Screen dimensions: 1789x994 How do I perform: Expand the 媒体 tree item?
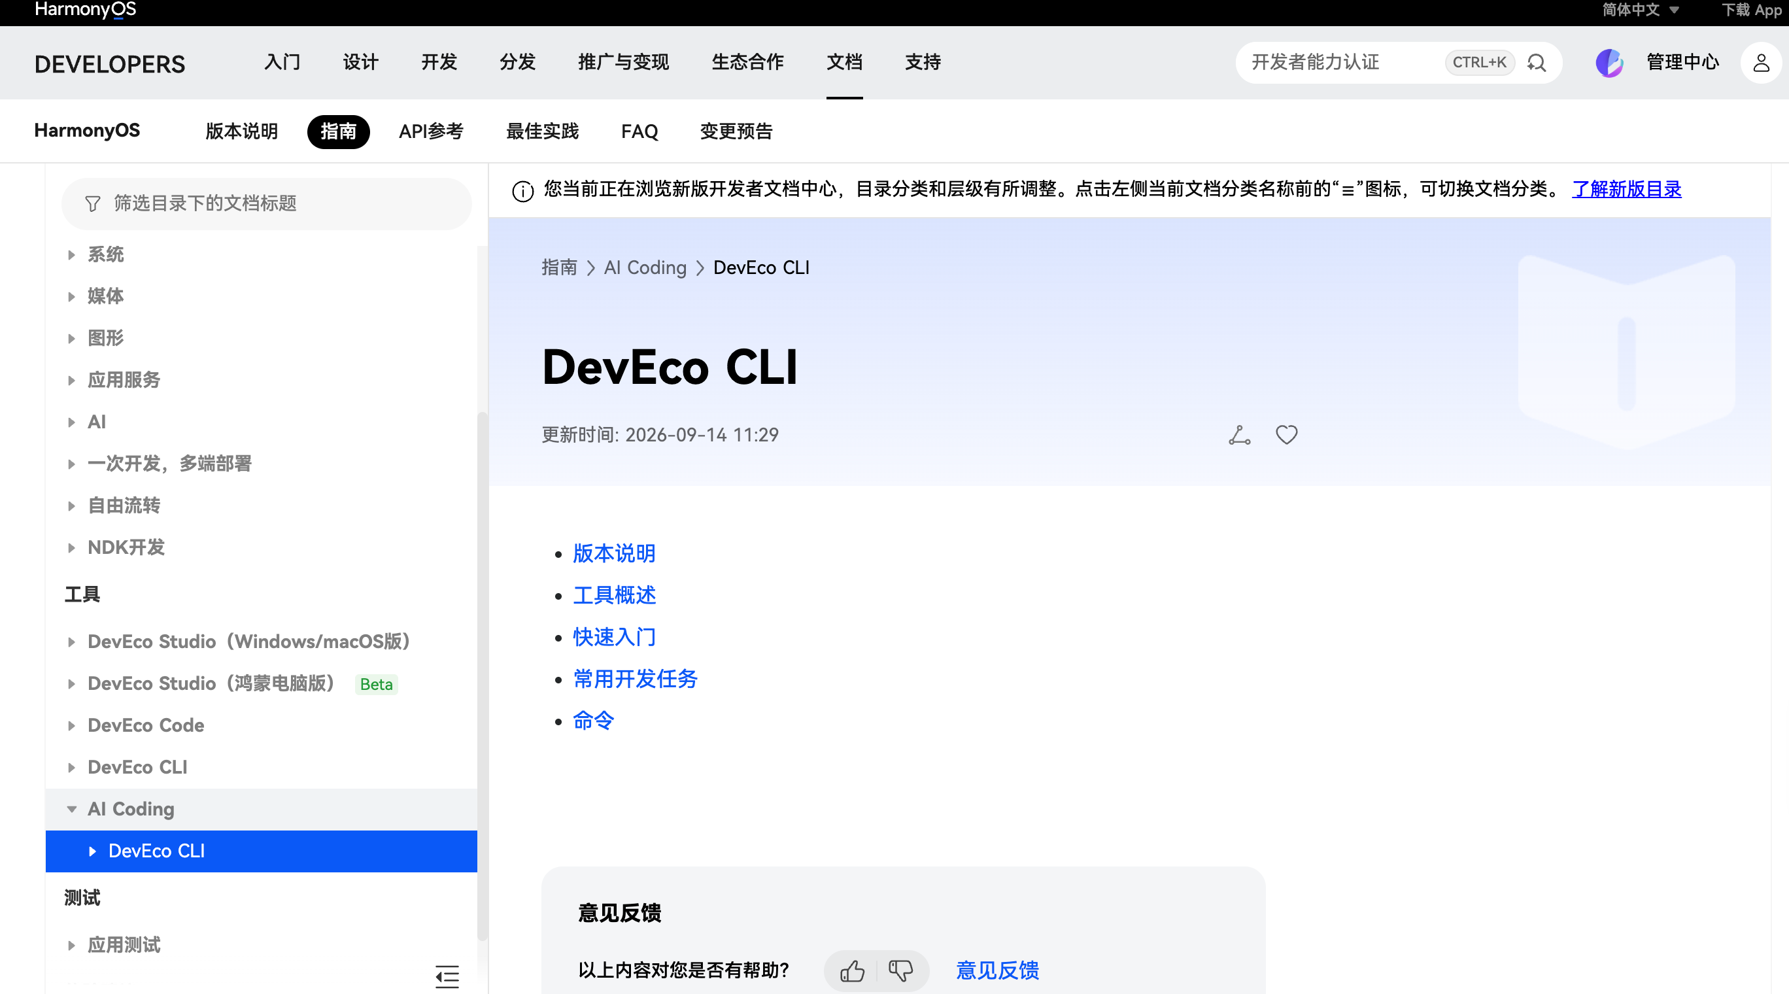[71, 297]
